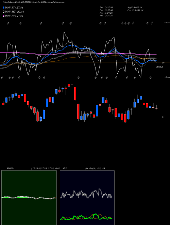
Task: Click the 27 axis level label on candlestick chart
Action: [163, 117]
